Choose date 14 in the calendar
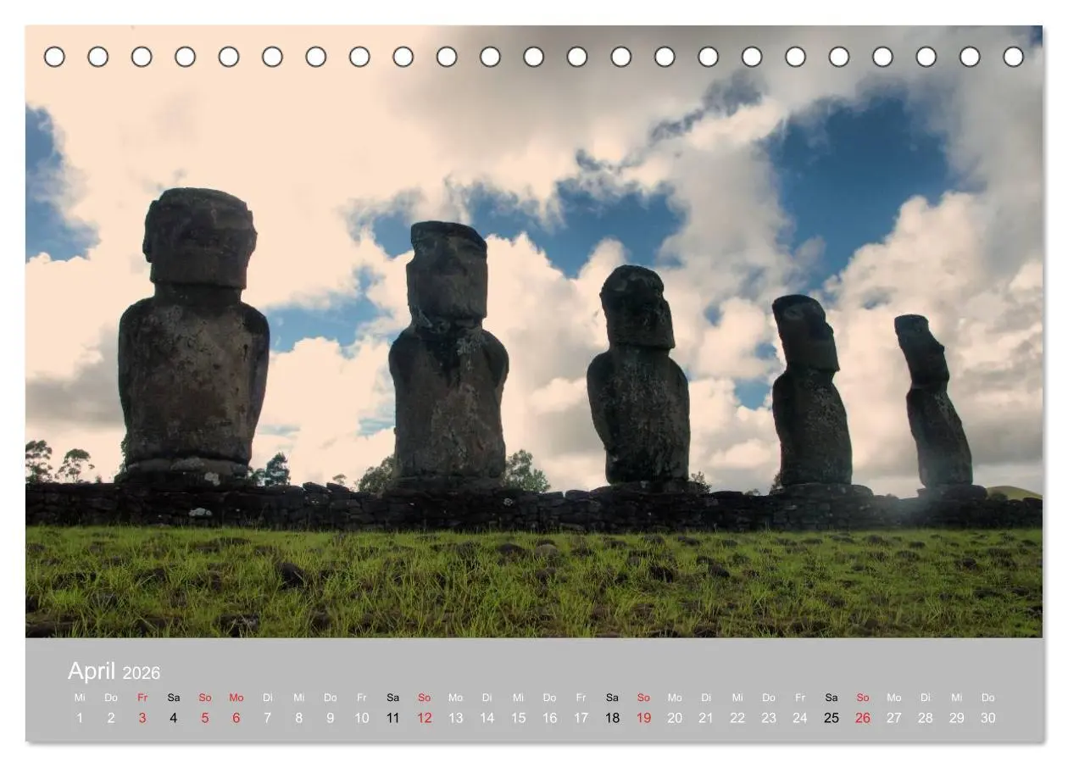The height and width of the screenshot is (767, 1068). pyautogui.click(x=487, y=718)
